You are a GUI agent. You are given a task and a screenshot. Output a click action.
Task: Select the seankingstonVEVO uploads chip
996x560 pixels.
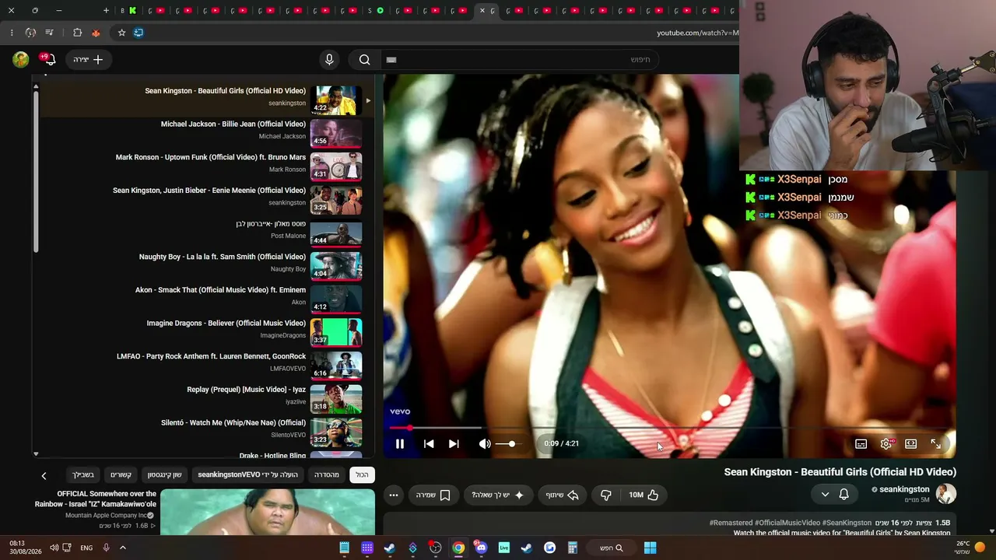[x=247, y=474]
